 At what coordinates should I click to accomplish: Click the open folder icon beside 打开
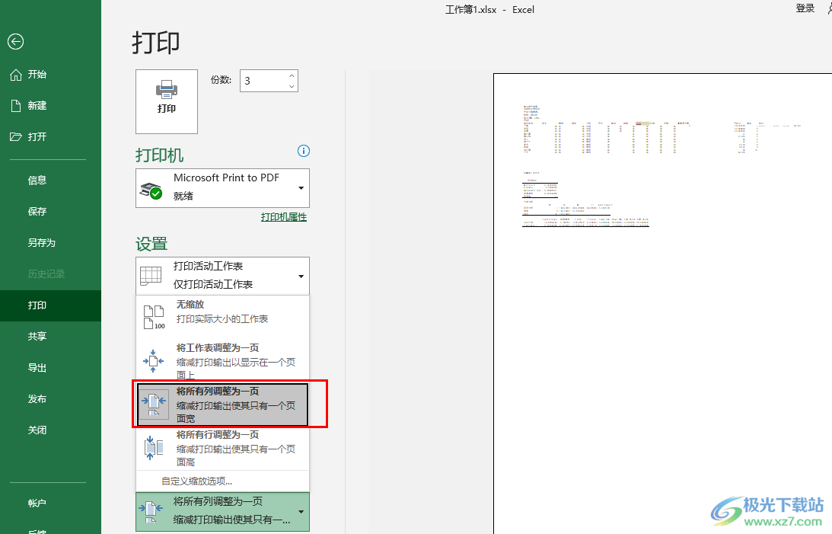coord(16,136)
